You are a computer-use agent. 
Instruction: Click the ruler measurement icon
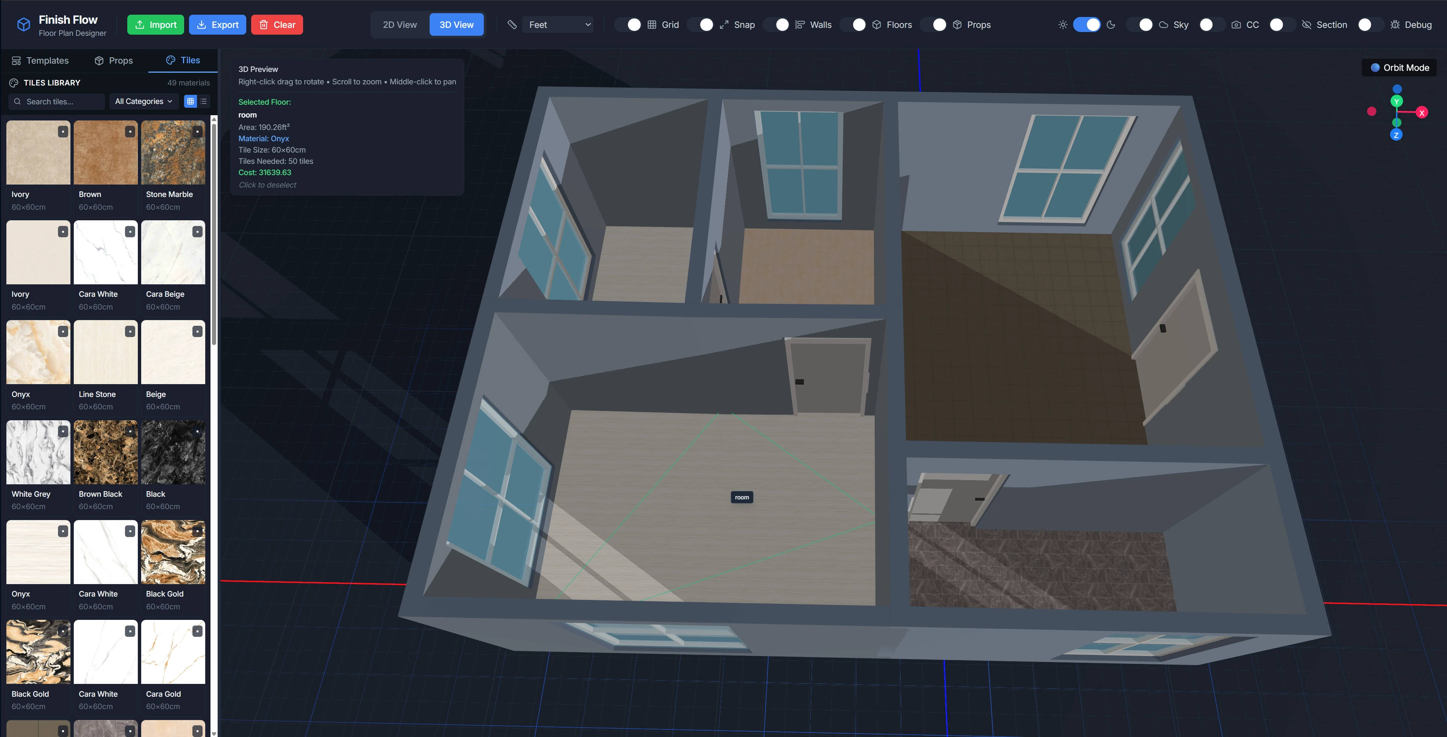click(x=512, y=25)
